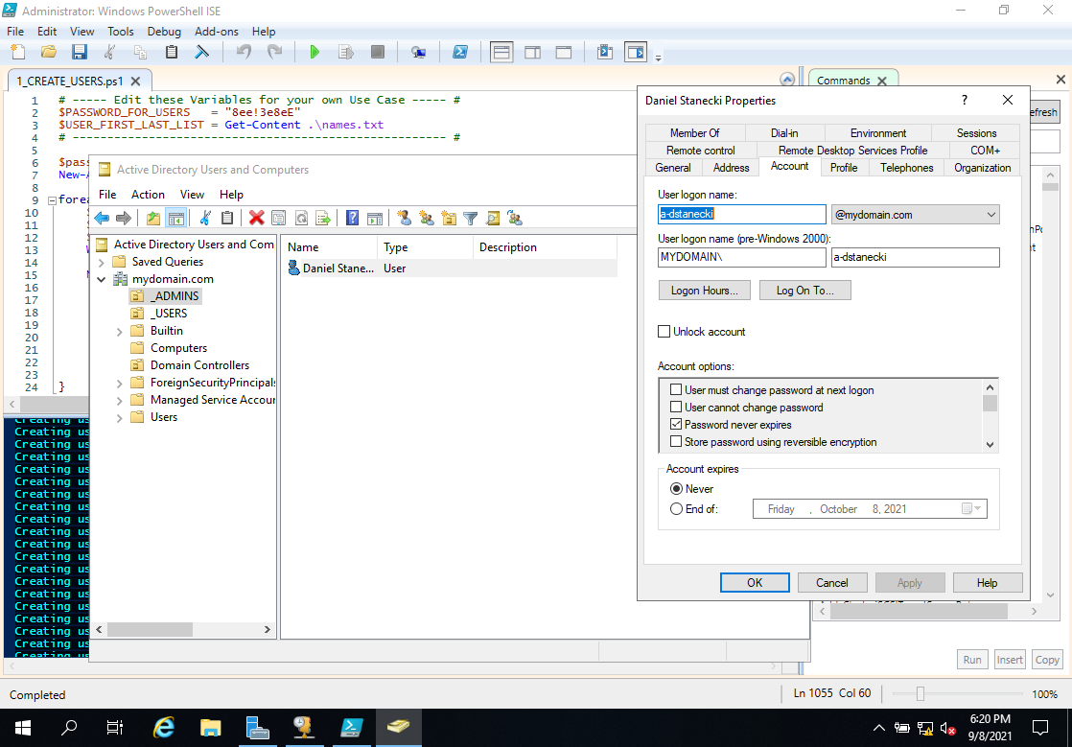Create a new group in current container

(x=427, y=218)
